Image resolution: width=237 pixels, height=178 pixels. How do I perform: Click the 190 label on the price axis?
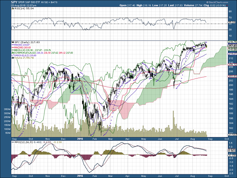point(231,108)
